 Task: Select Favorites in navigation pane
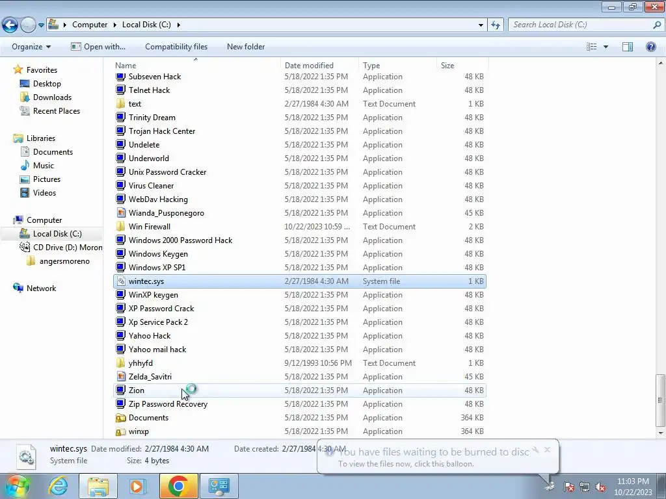click(x=42, y=70)
